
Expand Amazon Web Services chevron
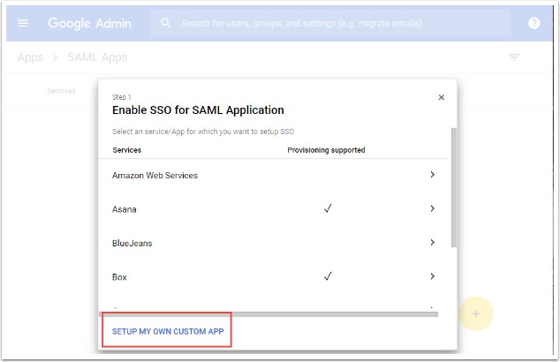[x=432, y=175]
